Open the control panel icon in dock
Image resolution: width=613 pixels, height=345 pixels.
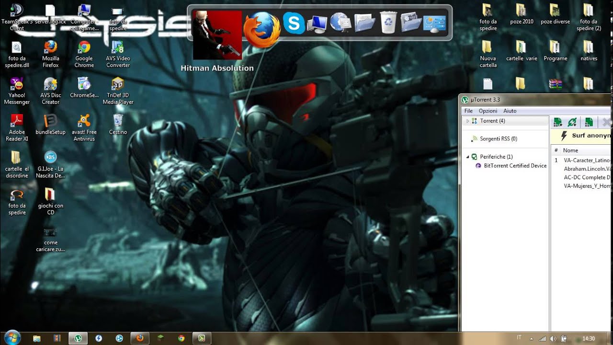click(x=434, y=23)
